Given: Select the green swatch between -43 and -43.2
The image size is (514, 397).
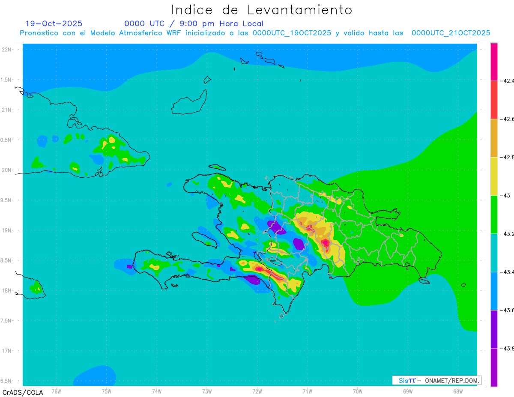Looking at the screenshot, I should 494,215.
